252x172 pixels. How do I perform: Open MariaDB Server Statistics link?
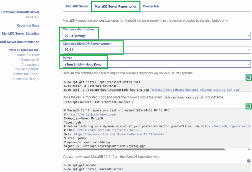pos(21,33)
